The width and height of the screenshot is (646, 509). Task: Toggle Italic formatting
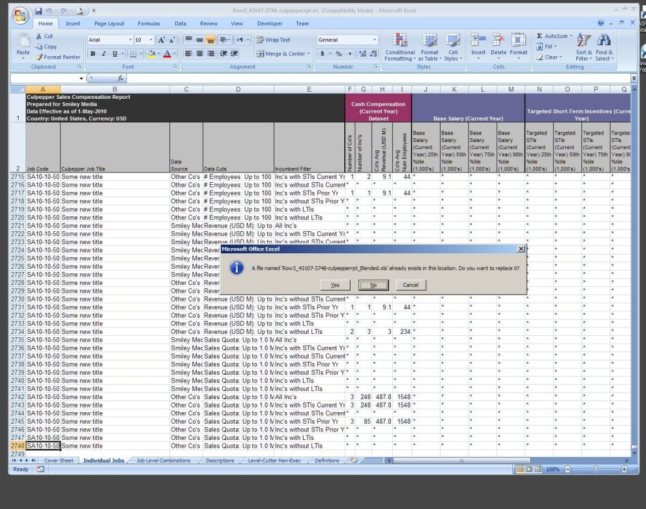tap(104, 54)
